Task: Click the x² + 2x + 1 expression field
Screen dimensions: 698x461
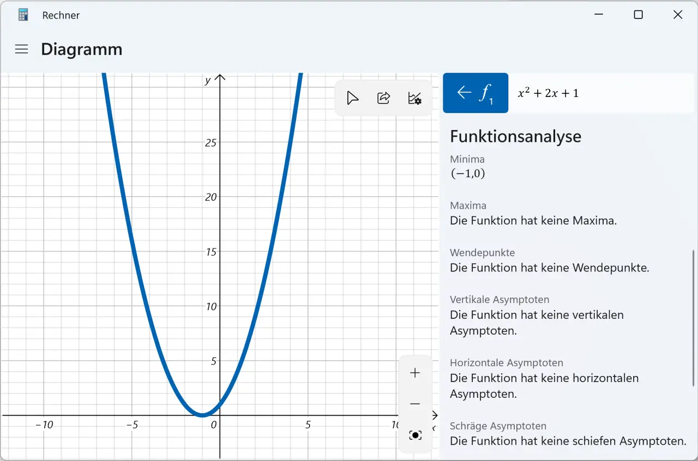Action: point(600,93)
